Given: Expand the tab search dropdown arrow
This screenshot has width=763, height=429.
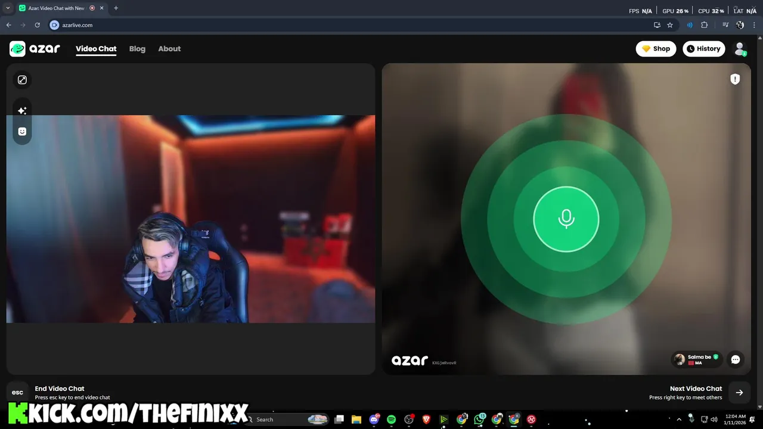Looking at the screenshot, I should 8,8.
